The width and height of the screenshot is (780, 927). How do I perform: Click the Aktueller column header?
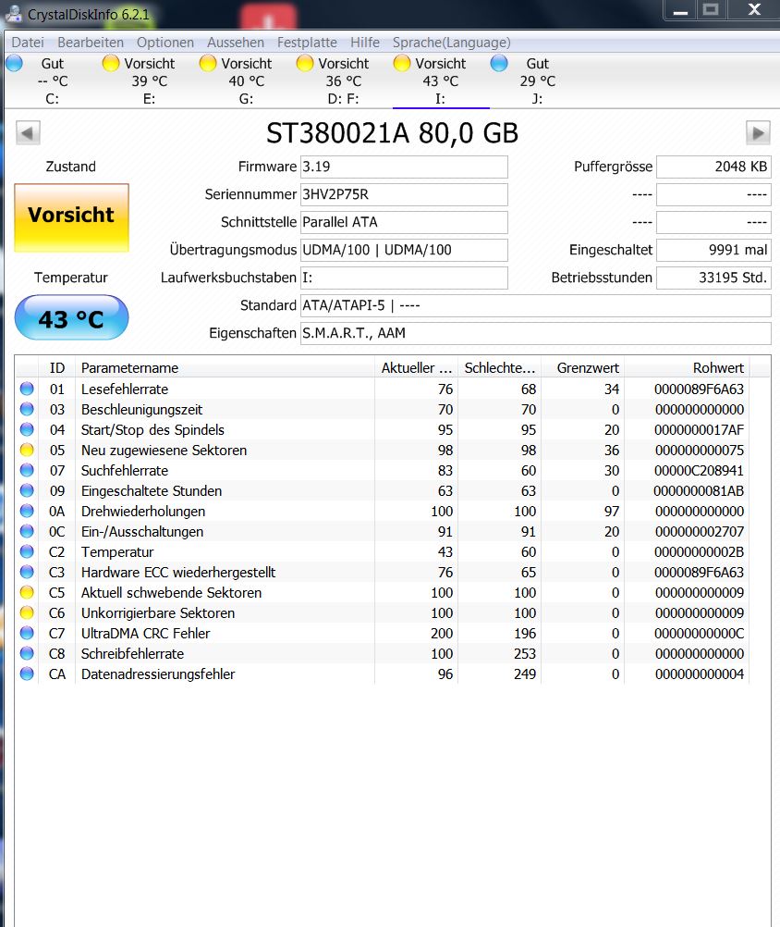point(416,367)
